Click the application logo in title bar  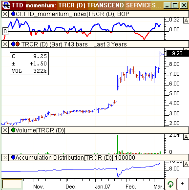[6, 5]
